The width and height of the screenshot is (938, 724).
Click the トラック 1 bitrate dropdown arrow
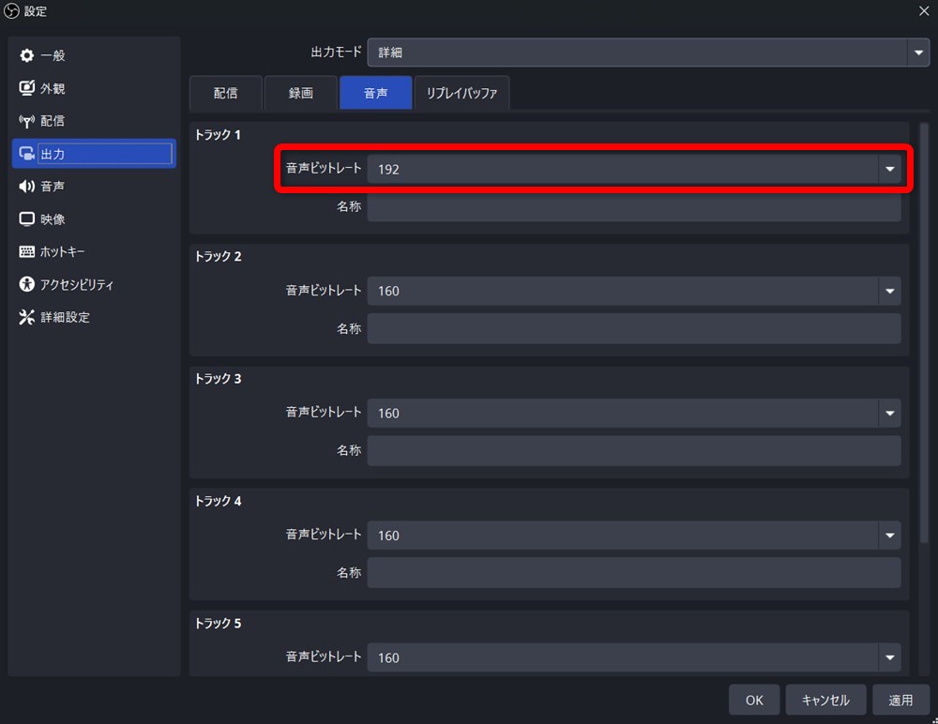[889, 170]
